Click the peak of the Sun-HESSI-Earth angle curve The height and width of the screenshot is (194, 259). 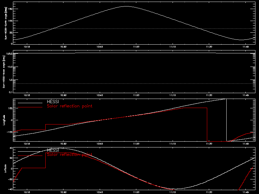tap(126, 6)
